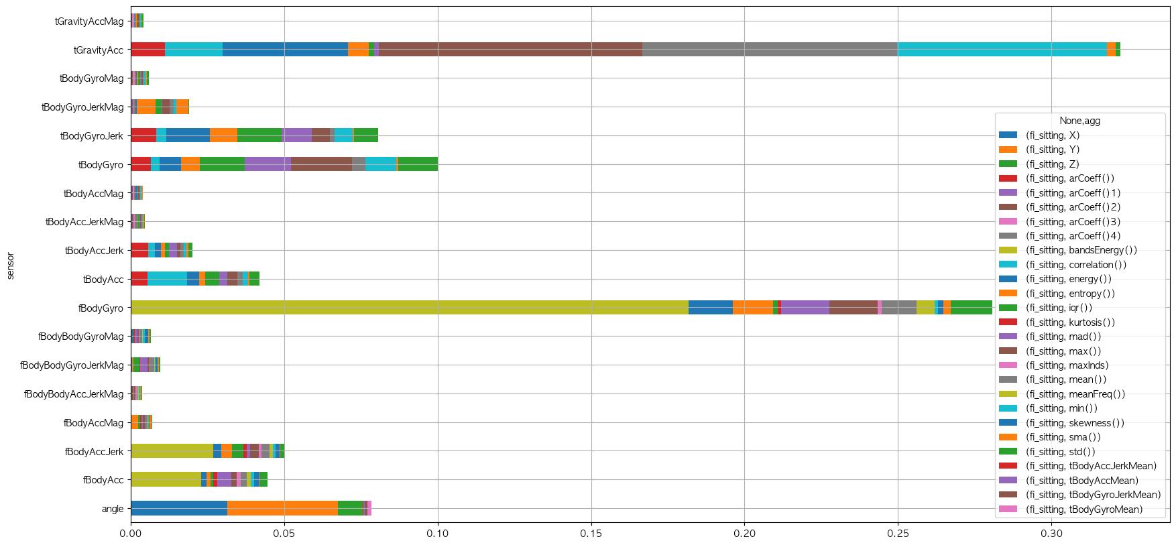Click the brown segment of tGravityAcc bar
Screen dimensions: 1176x545
tap(510, 50)
